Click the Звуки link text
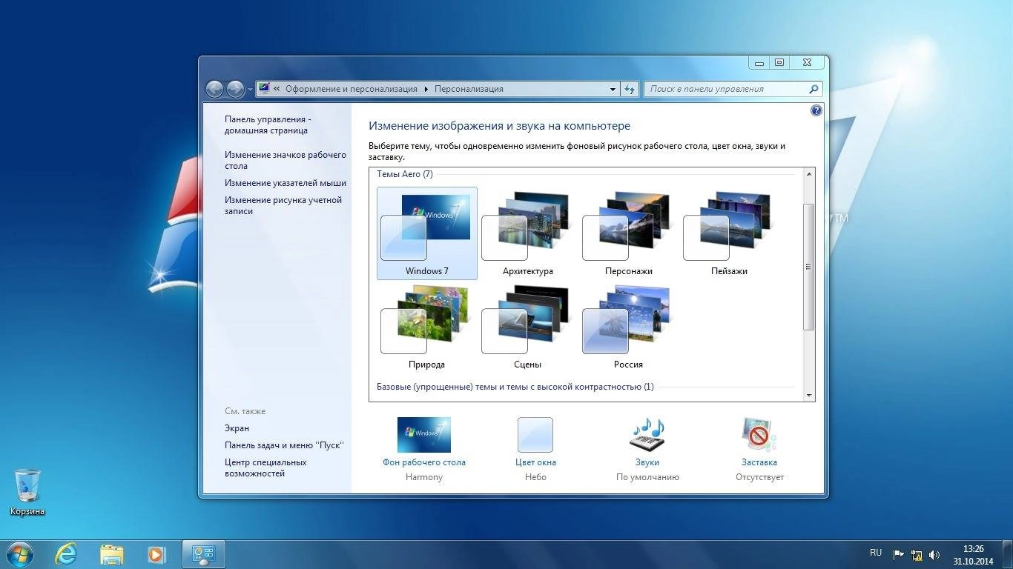The width and height of the screenshot is (1013, 569). (x=647, y=462)
